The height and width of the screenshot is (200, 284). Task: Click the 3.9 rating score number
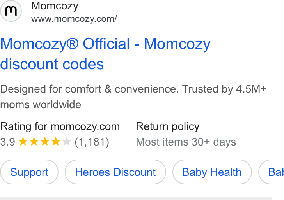tap(8, 142)
